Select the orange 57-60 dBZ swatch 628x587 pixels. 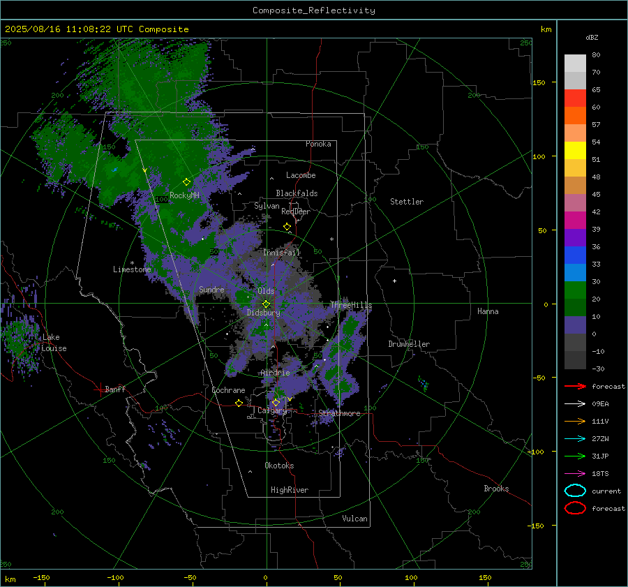point(575,116)
